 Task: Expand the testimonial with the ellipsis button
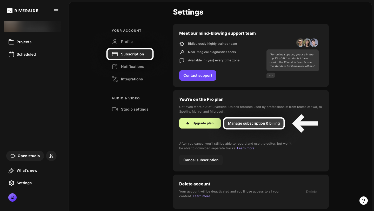(271, 75)
